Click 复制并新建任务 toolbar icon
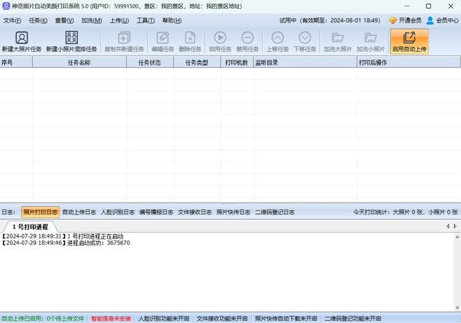 (124, 38)
